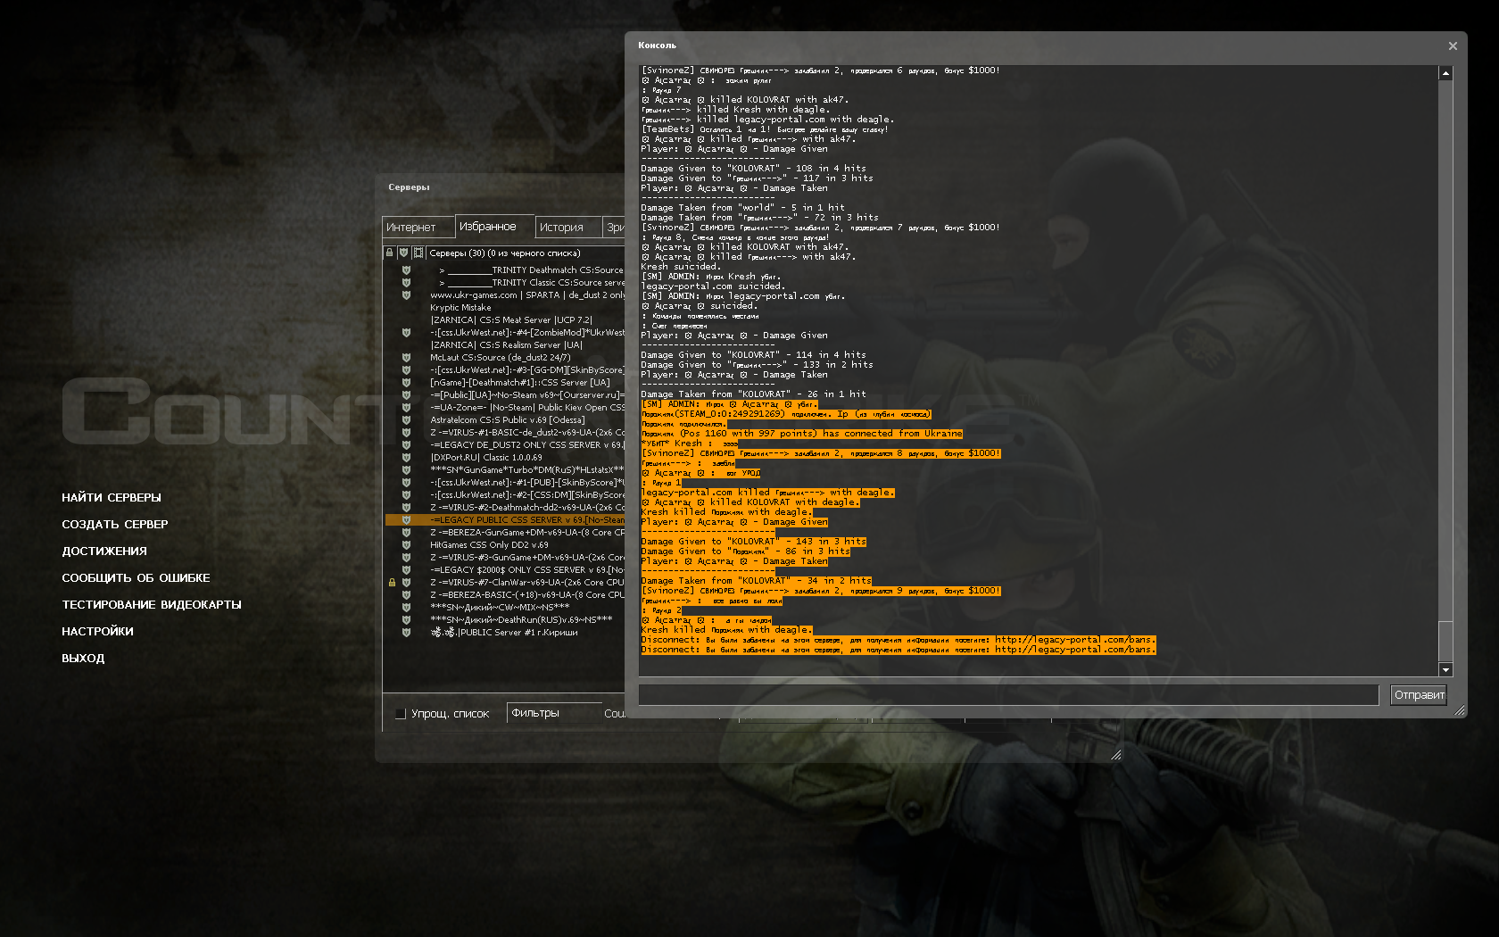This screenshot has width=1499, height=937.
Task: Click the VAC shield on the TRINITY Deathmatch row
Action: tap(406, 270)
